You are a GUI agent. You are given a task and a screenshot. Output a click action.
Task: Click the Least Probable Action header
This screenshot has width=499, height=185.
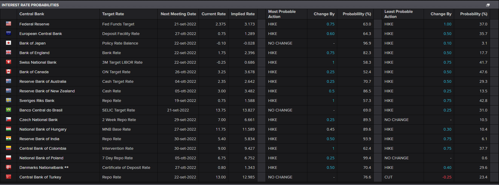coord(399,14)
